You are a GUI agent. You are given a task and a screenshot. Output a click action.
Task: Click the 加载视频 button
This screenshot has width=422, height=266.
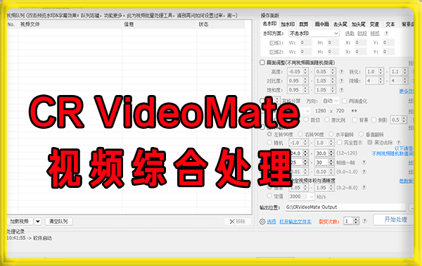20,221
